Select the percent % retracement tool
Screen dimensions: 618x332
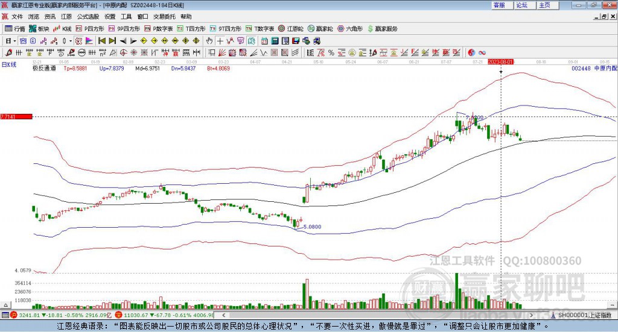tap(331, 52)
